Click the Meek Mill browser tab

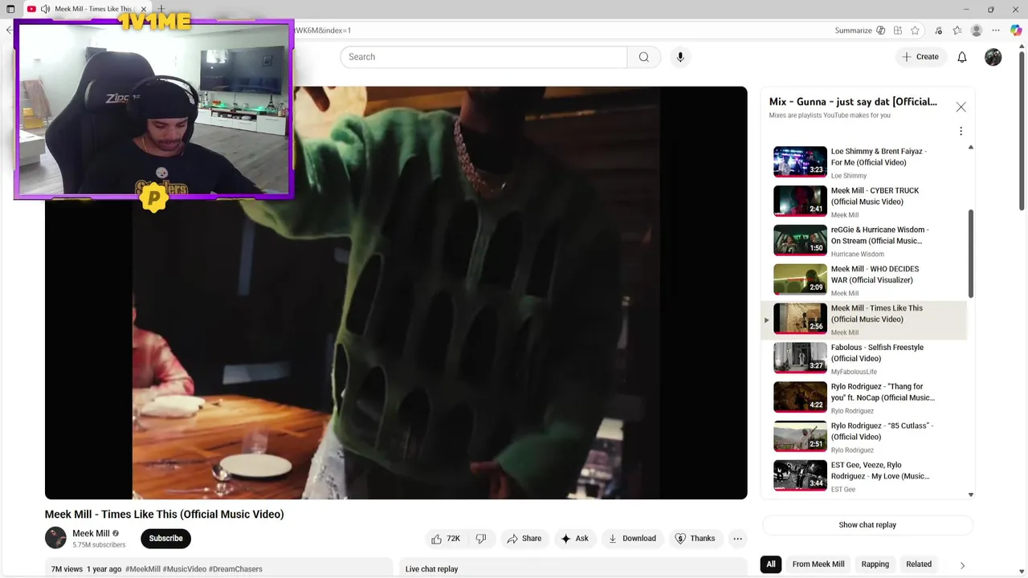click(87, 9)
